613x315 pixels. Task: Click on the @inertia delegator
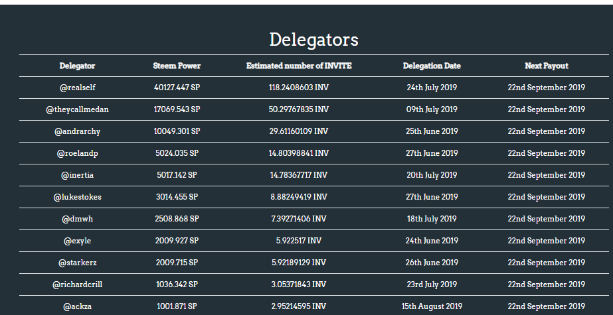point(77,175)
